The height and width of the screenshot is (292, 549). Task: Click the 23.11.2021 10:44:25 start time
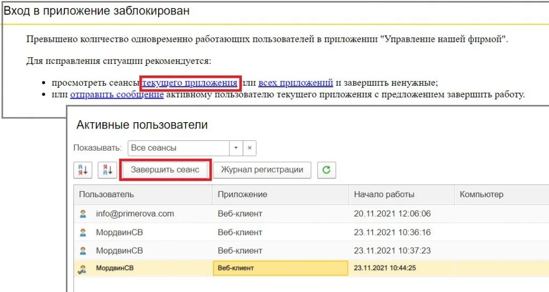385,268
